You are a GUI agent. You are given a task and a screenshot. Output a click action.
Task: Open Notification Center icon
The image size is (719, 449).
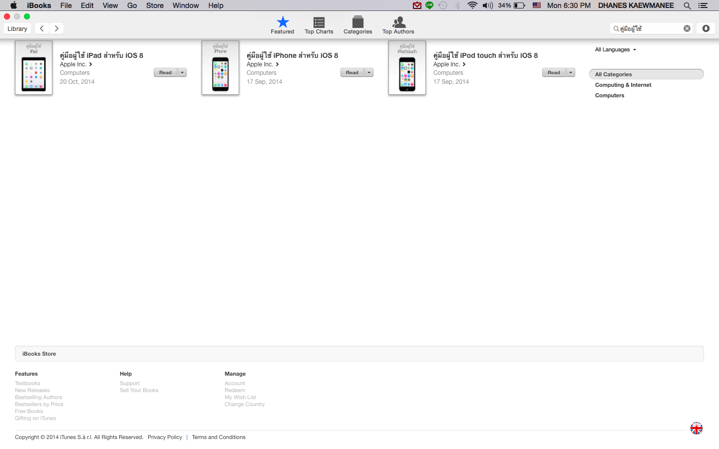pos(703,5)
